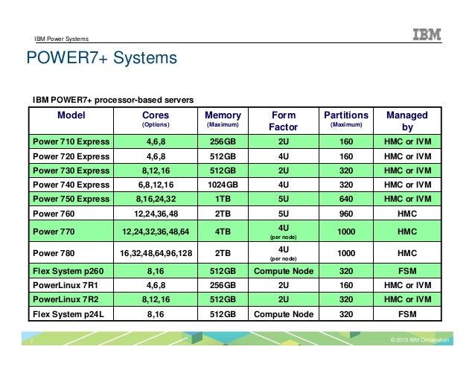Click "HMC" in the Power 760 row
This screenshot has width=475, height=367.
click(407, 214)
